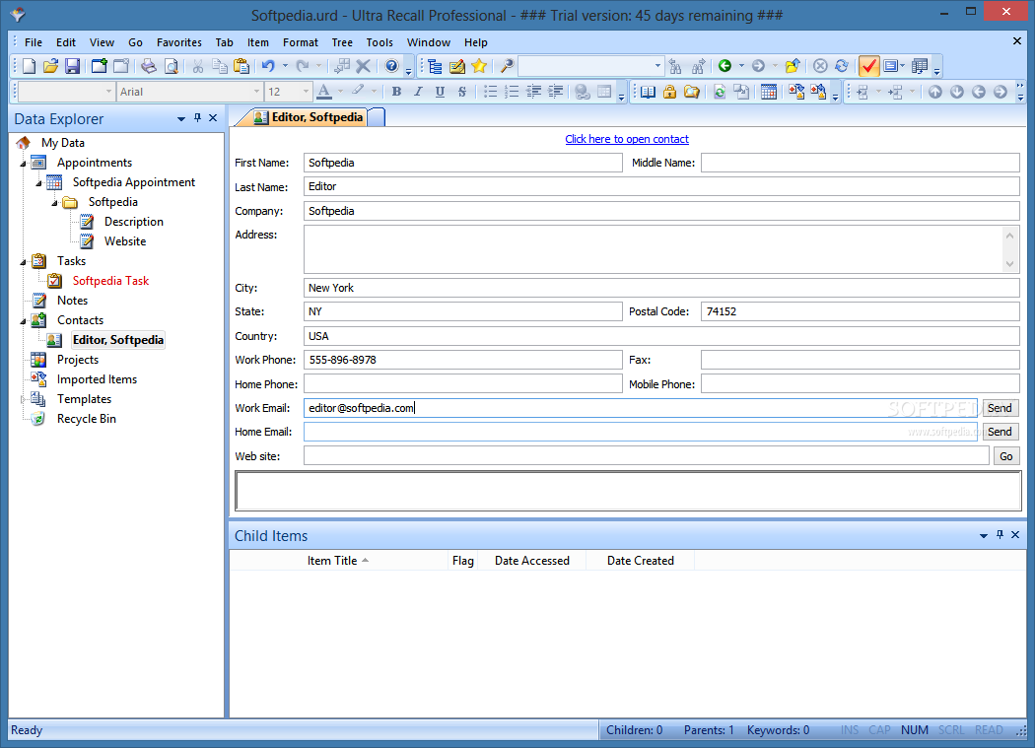The image size is (1035, 748).
Task: Click Send next to Work Email
Action: point(1000,408)
